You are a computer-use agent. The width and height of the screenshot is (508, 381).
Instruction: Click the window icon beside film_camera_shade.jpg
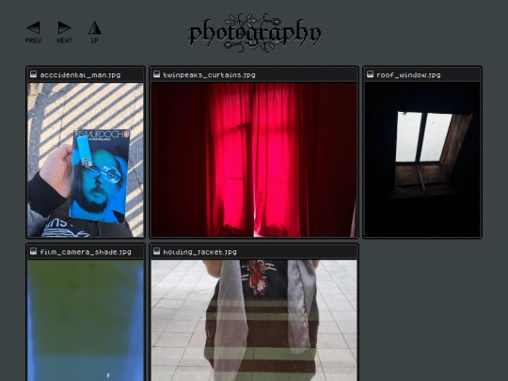33,251
